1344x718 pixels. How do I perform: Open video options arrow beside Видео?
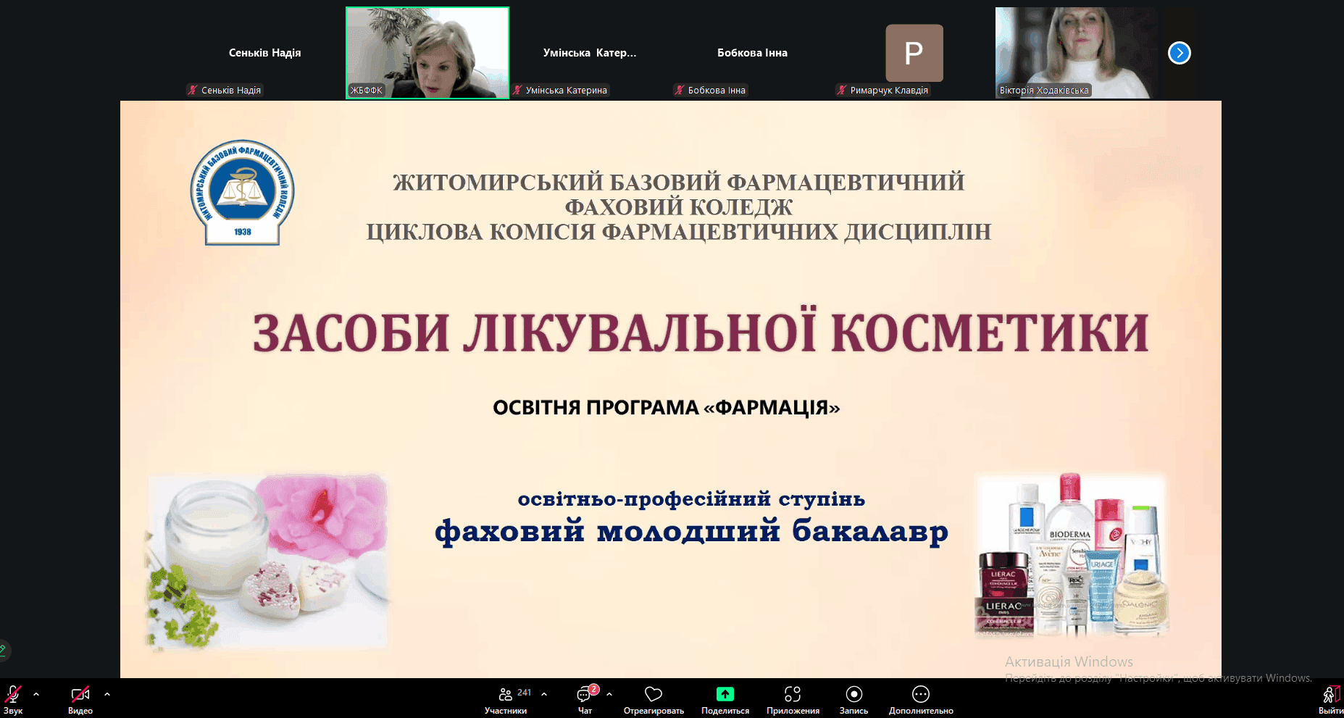pyautogui.click(x=107, y=694)
